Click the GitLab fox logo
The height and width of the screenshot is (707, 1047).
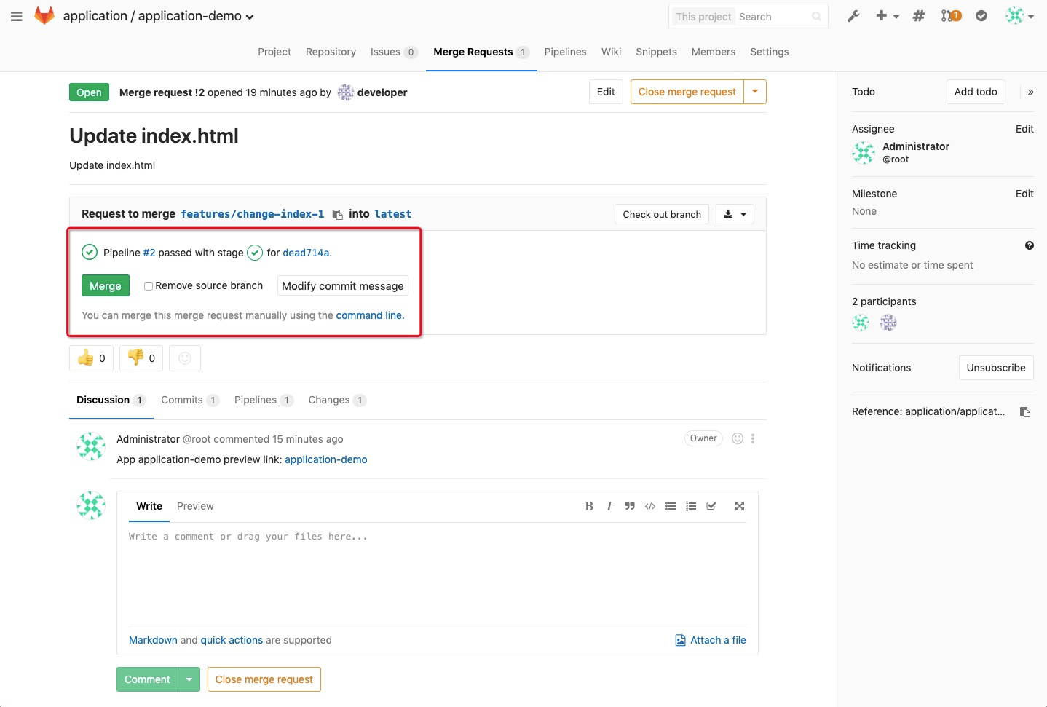pyautogui.click(x=44, y=15)
